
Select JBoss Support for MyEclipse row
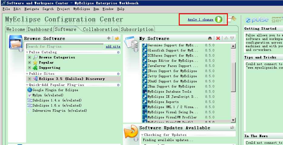coord(186,71)
